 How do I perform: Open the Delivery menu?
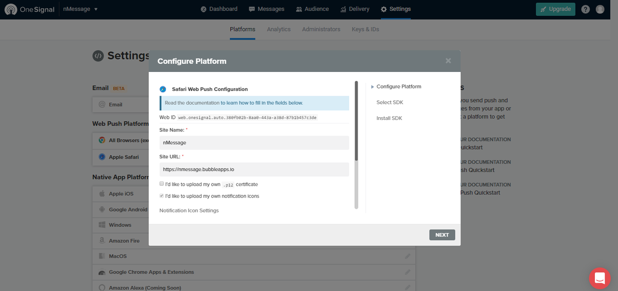[x=355, y=9]
